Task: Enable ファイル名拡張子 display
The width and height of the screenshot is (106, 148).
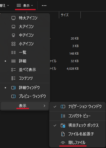Action: coord(77,134)
